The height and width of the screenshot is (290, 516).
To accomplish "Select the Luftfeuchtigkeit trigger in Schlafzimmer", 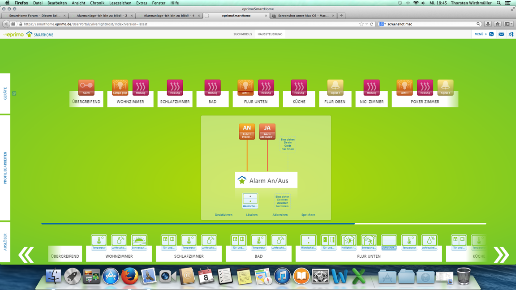I will pos(209,242).
